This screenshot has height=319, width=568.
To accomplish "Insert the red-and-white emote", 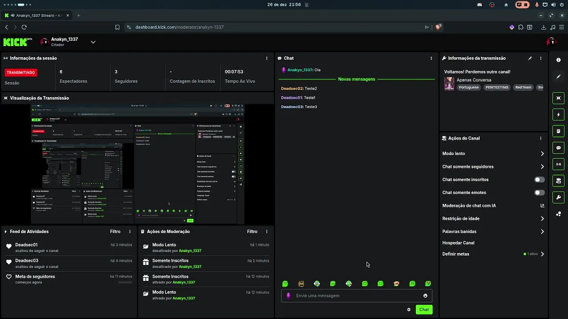I will coord(396,284).
